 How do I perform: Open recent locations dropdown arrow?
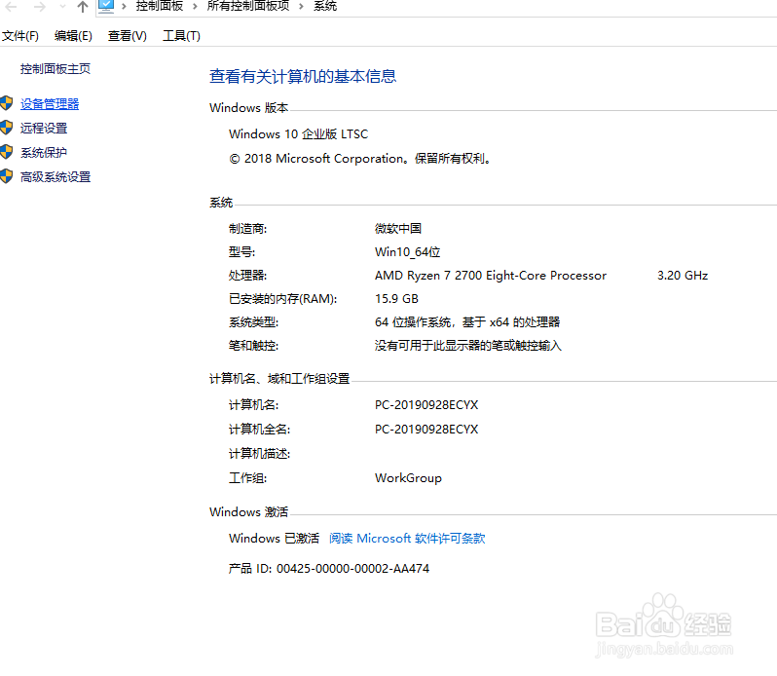click(62, 7)
